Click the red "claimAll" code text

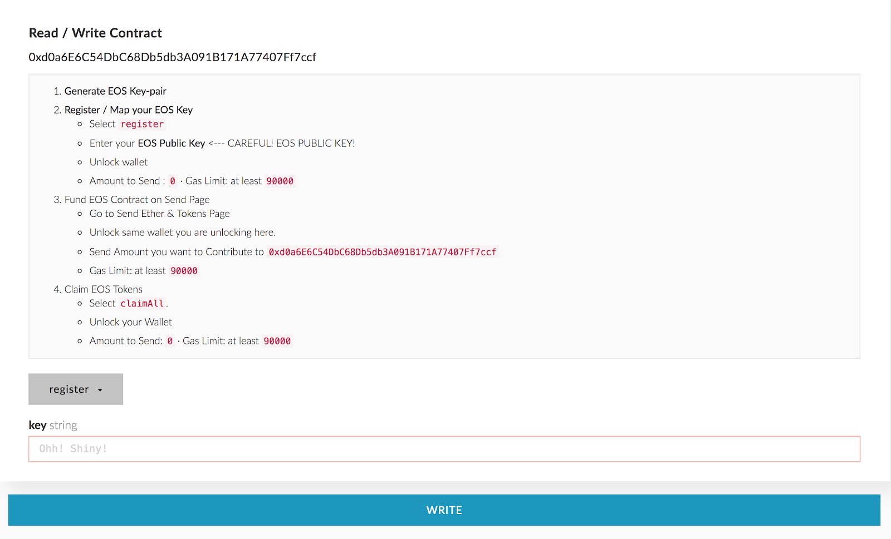[x=142, y=303]
